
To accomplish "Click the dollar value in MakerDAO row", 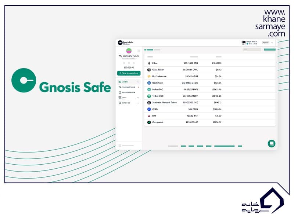I will pos(217,89).
